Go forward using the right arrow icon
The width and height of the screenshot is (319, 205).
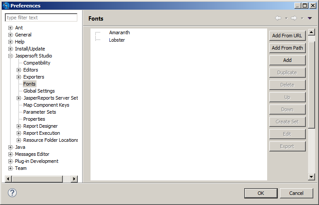click(294, 18)
